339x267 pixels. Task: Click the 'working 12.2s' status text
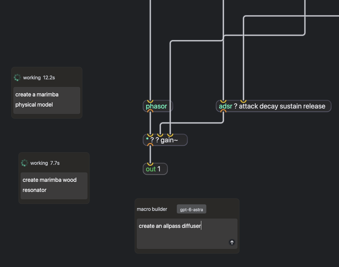coord(39,78)
